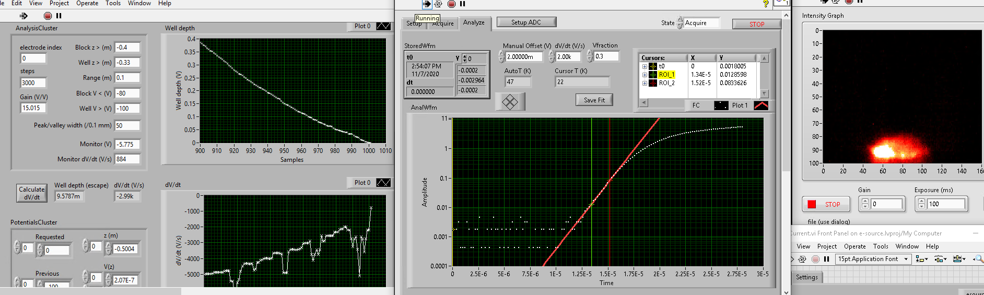Click the Plot 1 red line legend icon

(761, 105)
